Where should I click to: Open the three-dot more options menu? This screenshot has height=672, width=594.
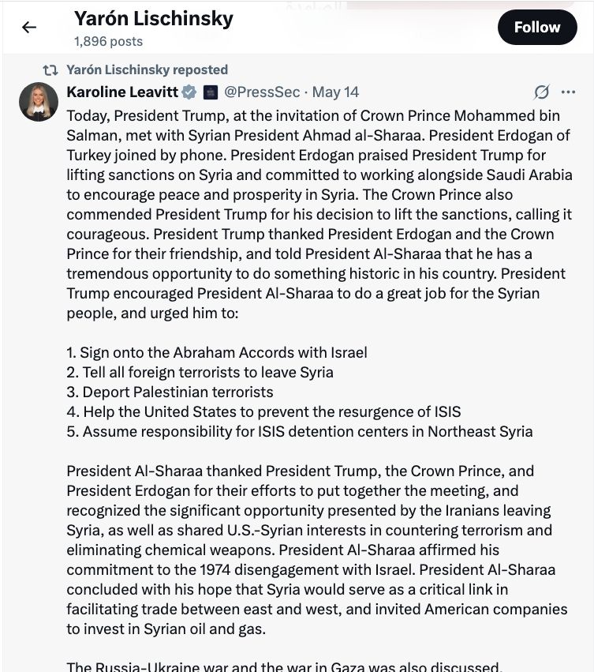click(568, 92)
